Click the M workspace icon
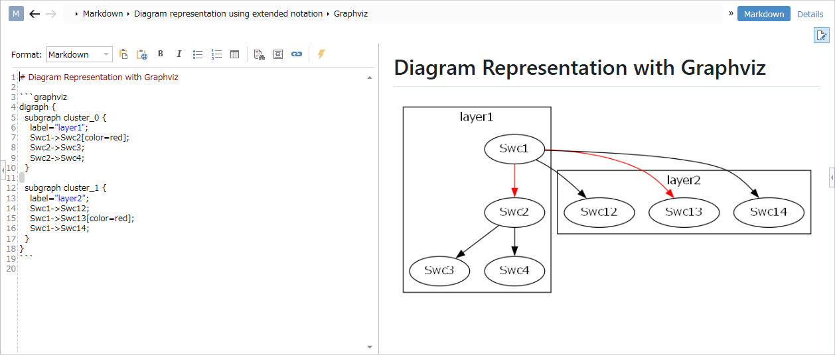 click(17, 14)
